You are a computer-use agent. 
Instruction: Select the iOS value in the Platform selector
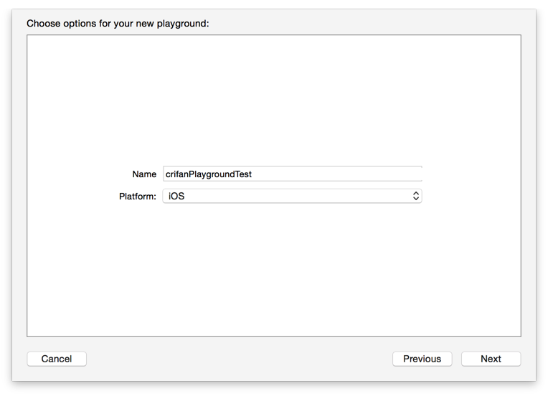point(176,196)
